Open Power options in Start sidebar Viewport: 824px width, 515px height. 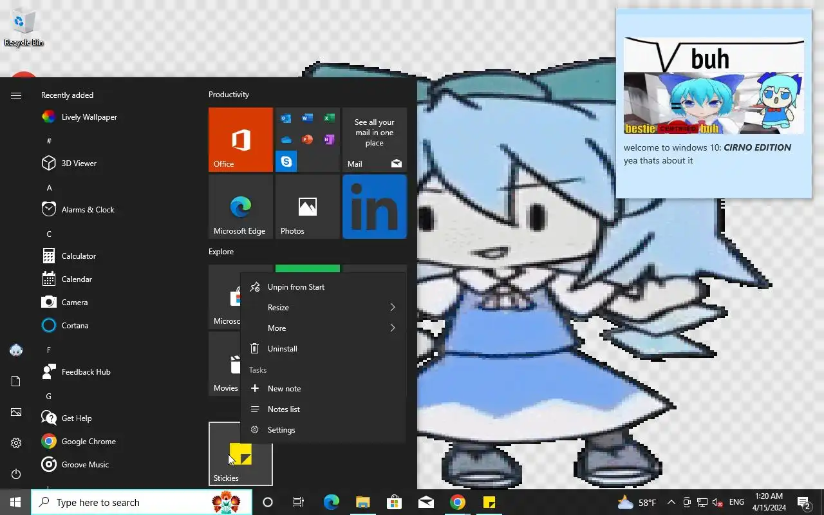(16, 474)
